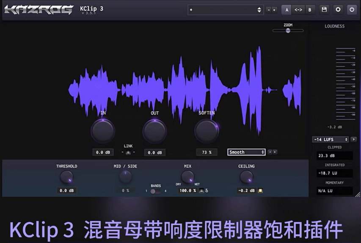Click the MID / SIDE knob
Image resolution: width=361 pixels, height=243 pixels.
[125, 177]
